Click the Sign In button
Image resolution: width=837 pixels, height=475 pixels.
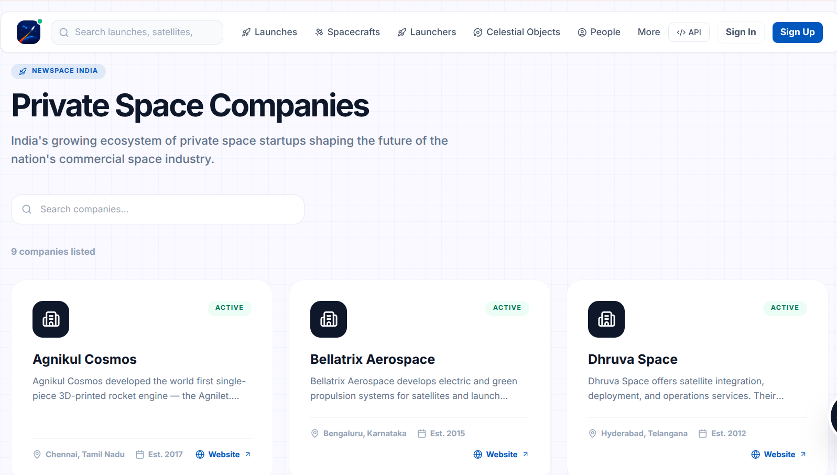click(x=741, y=33)
